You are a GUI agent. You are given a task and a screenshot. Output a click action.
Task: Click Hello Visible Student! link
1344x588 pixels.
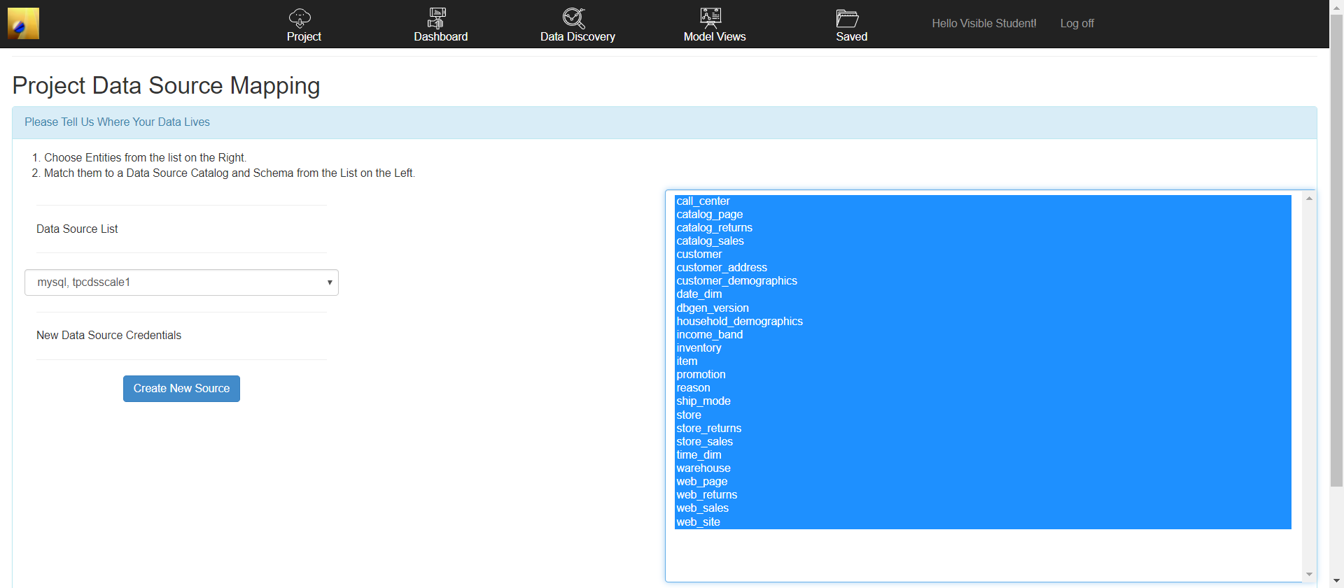tap(983, 23)
